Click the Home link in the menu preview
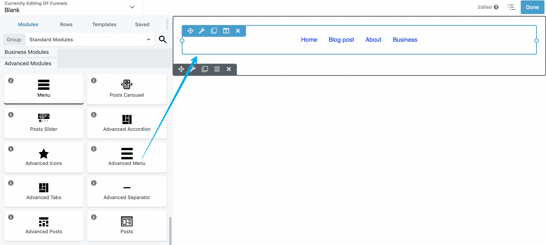This screenshot has height=245, width=546. click(309, 39)
